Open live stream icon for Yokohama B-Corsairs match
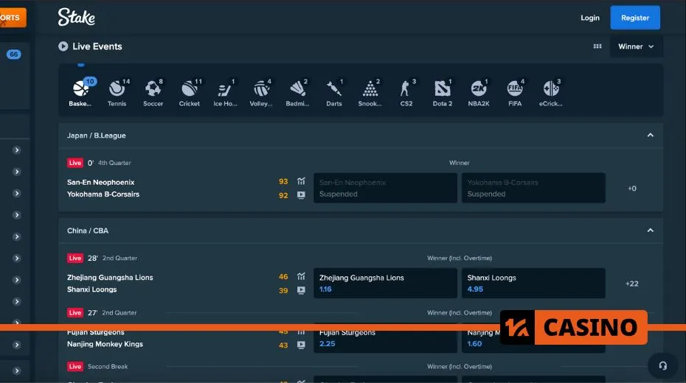This screenshot has height=383, width=686. (x=301, y=194)
